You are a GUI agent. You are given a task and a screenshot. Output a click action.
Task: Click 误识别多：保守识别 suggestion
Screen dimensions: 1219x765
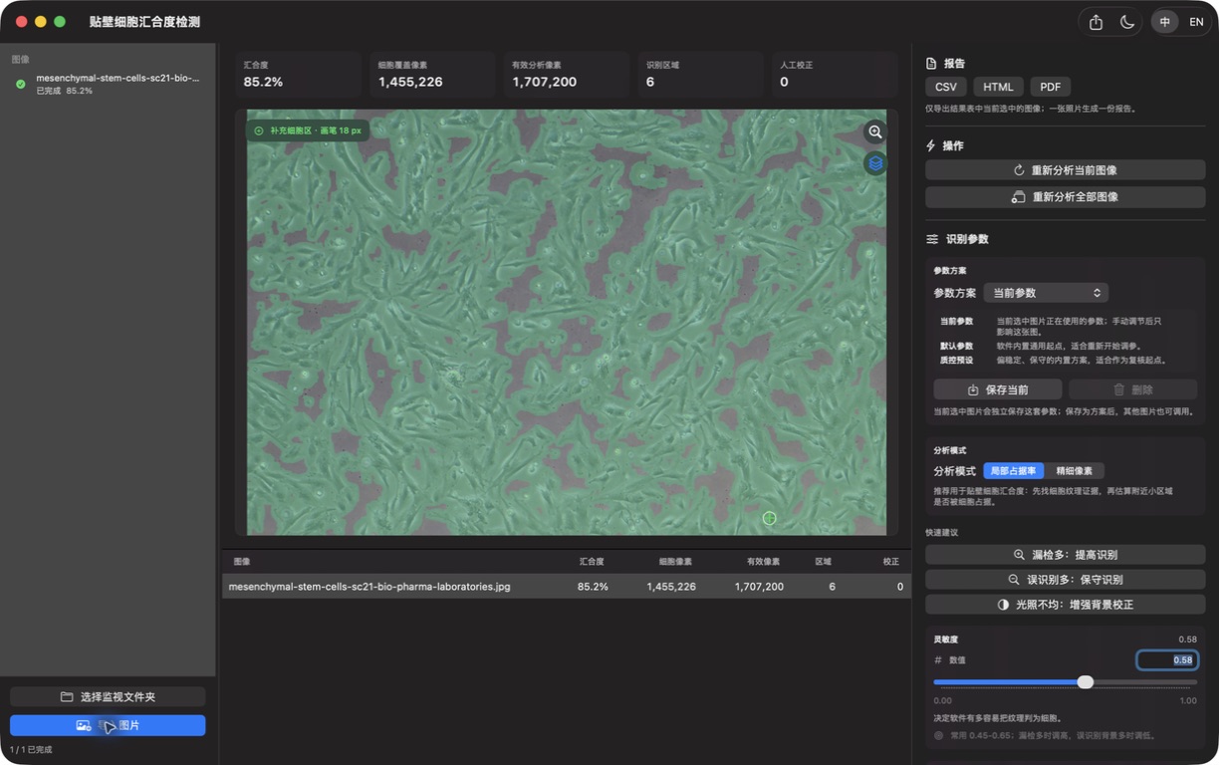[1065, 580]
